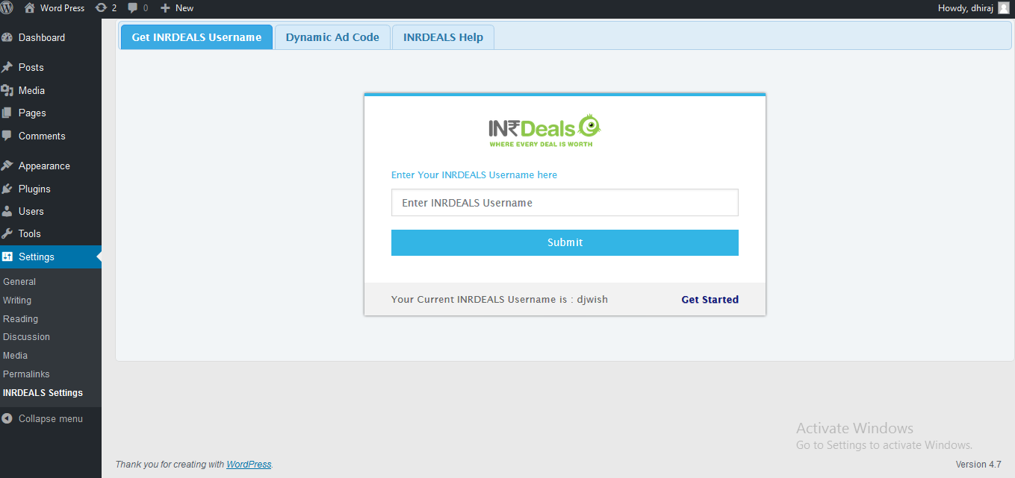Switch to the Dynamic Ad Code tab
Image resolution: width=1015 pixels, height=478 pixels.
pyautogui.click(x=332, y=37)
